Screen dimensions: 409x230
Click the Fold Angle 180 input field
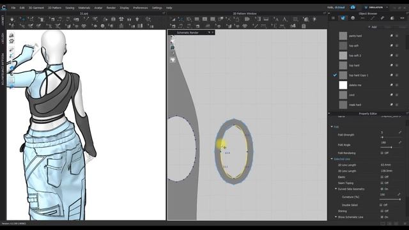point(389,142)
